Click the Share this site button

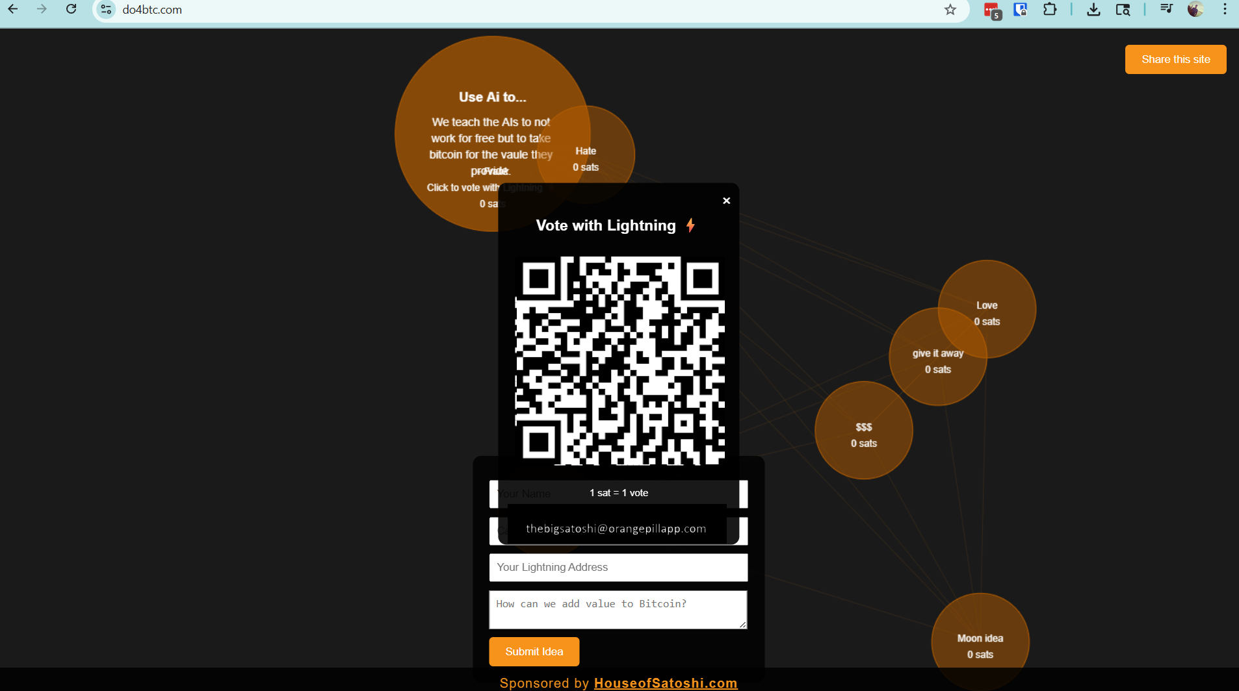(1175, 59)
